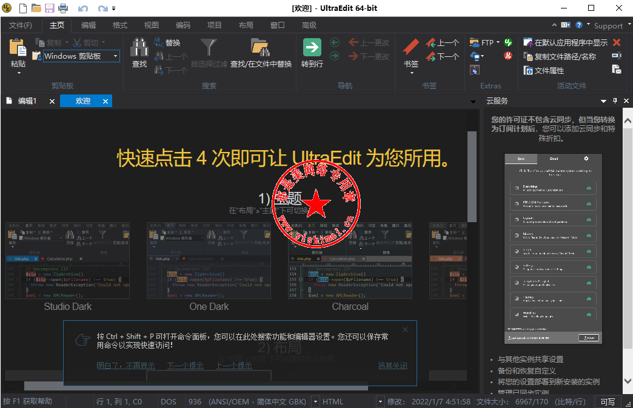Close the 欢迎 tab
This screenshot has height=408, width=633.
105,101
